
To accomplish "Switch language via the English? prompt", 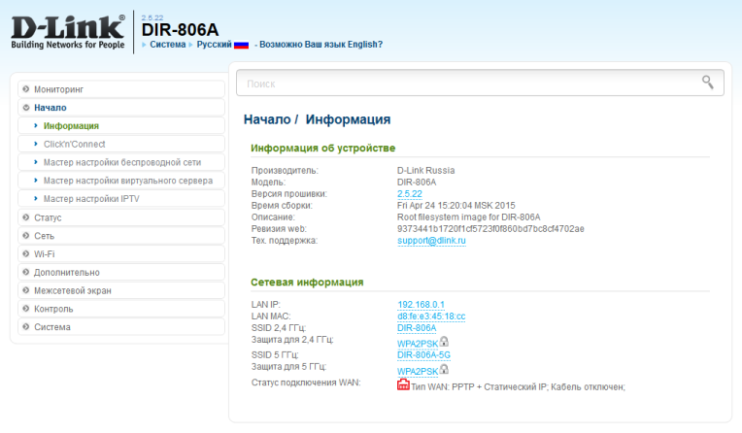I will tap(320, 45).
